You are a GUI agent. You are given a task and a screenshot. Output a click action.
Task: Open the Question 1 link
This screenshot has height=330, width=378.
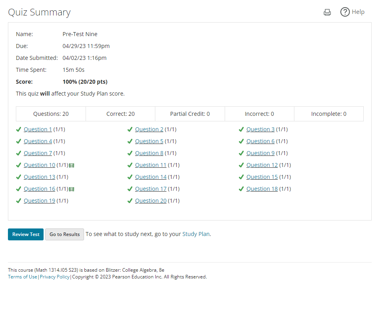coord(38,129)
